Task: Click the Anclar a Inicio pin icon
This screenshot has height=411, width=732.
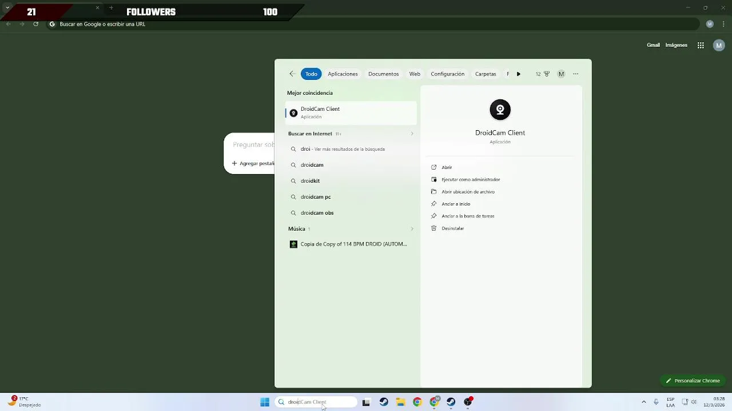Action: coord(433,204)
